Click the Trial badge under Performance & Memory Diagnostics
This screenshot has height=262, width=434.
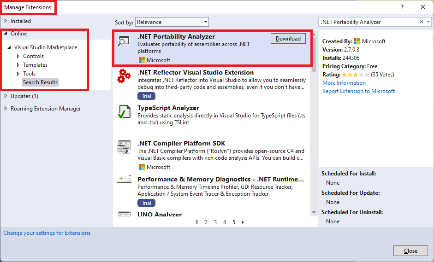(146, 203)
